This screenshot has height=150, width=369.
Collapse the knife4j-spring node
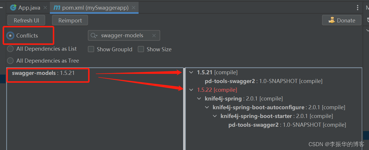(199, 98)
